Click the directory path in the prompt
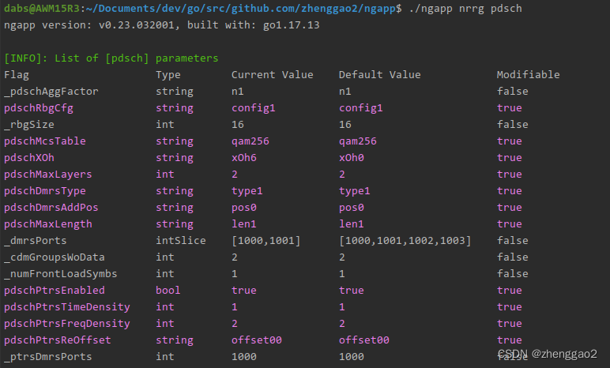 241,8
